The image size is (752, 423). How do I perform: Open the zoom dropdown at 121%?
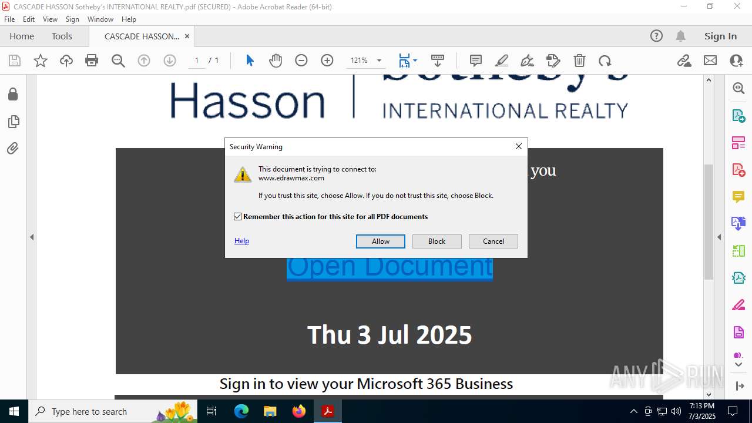point(379,61)
